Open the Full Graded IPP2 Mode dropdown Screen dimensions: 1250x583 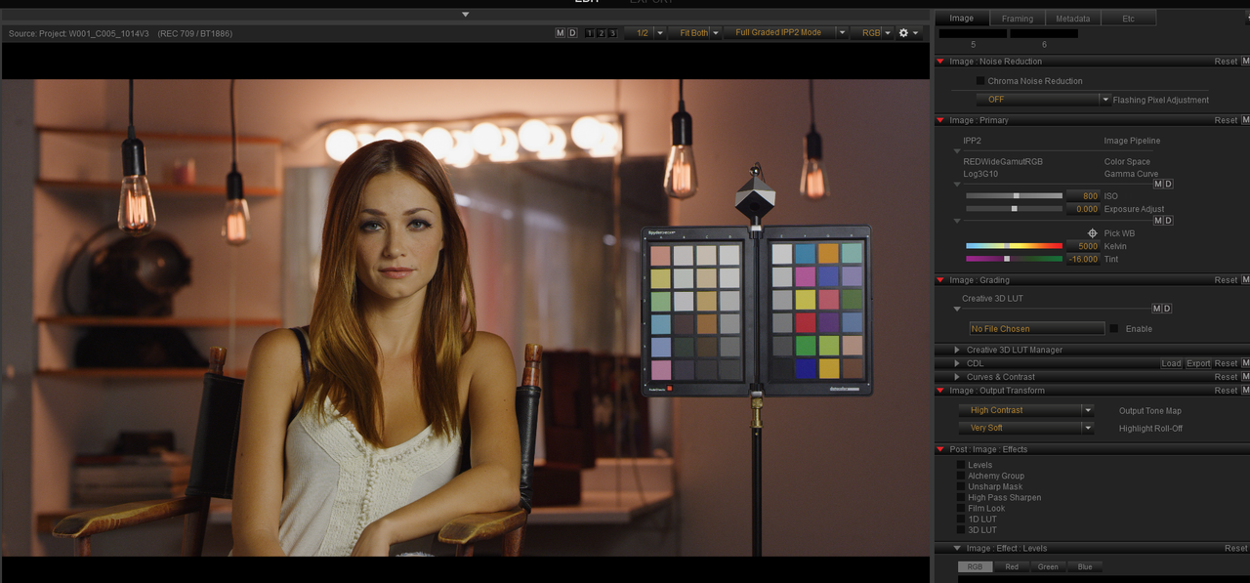point(786,33)
